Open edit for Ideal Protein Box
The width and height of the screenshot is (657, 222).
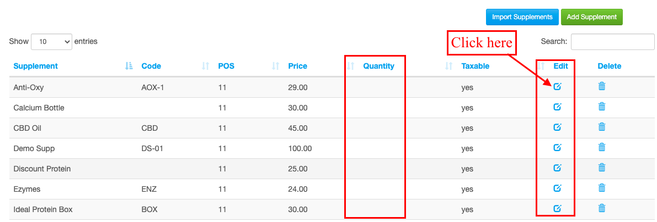tap(557, 208)
